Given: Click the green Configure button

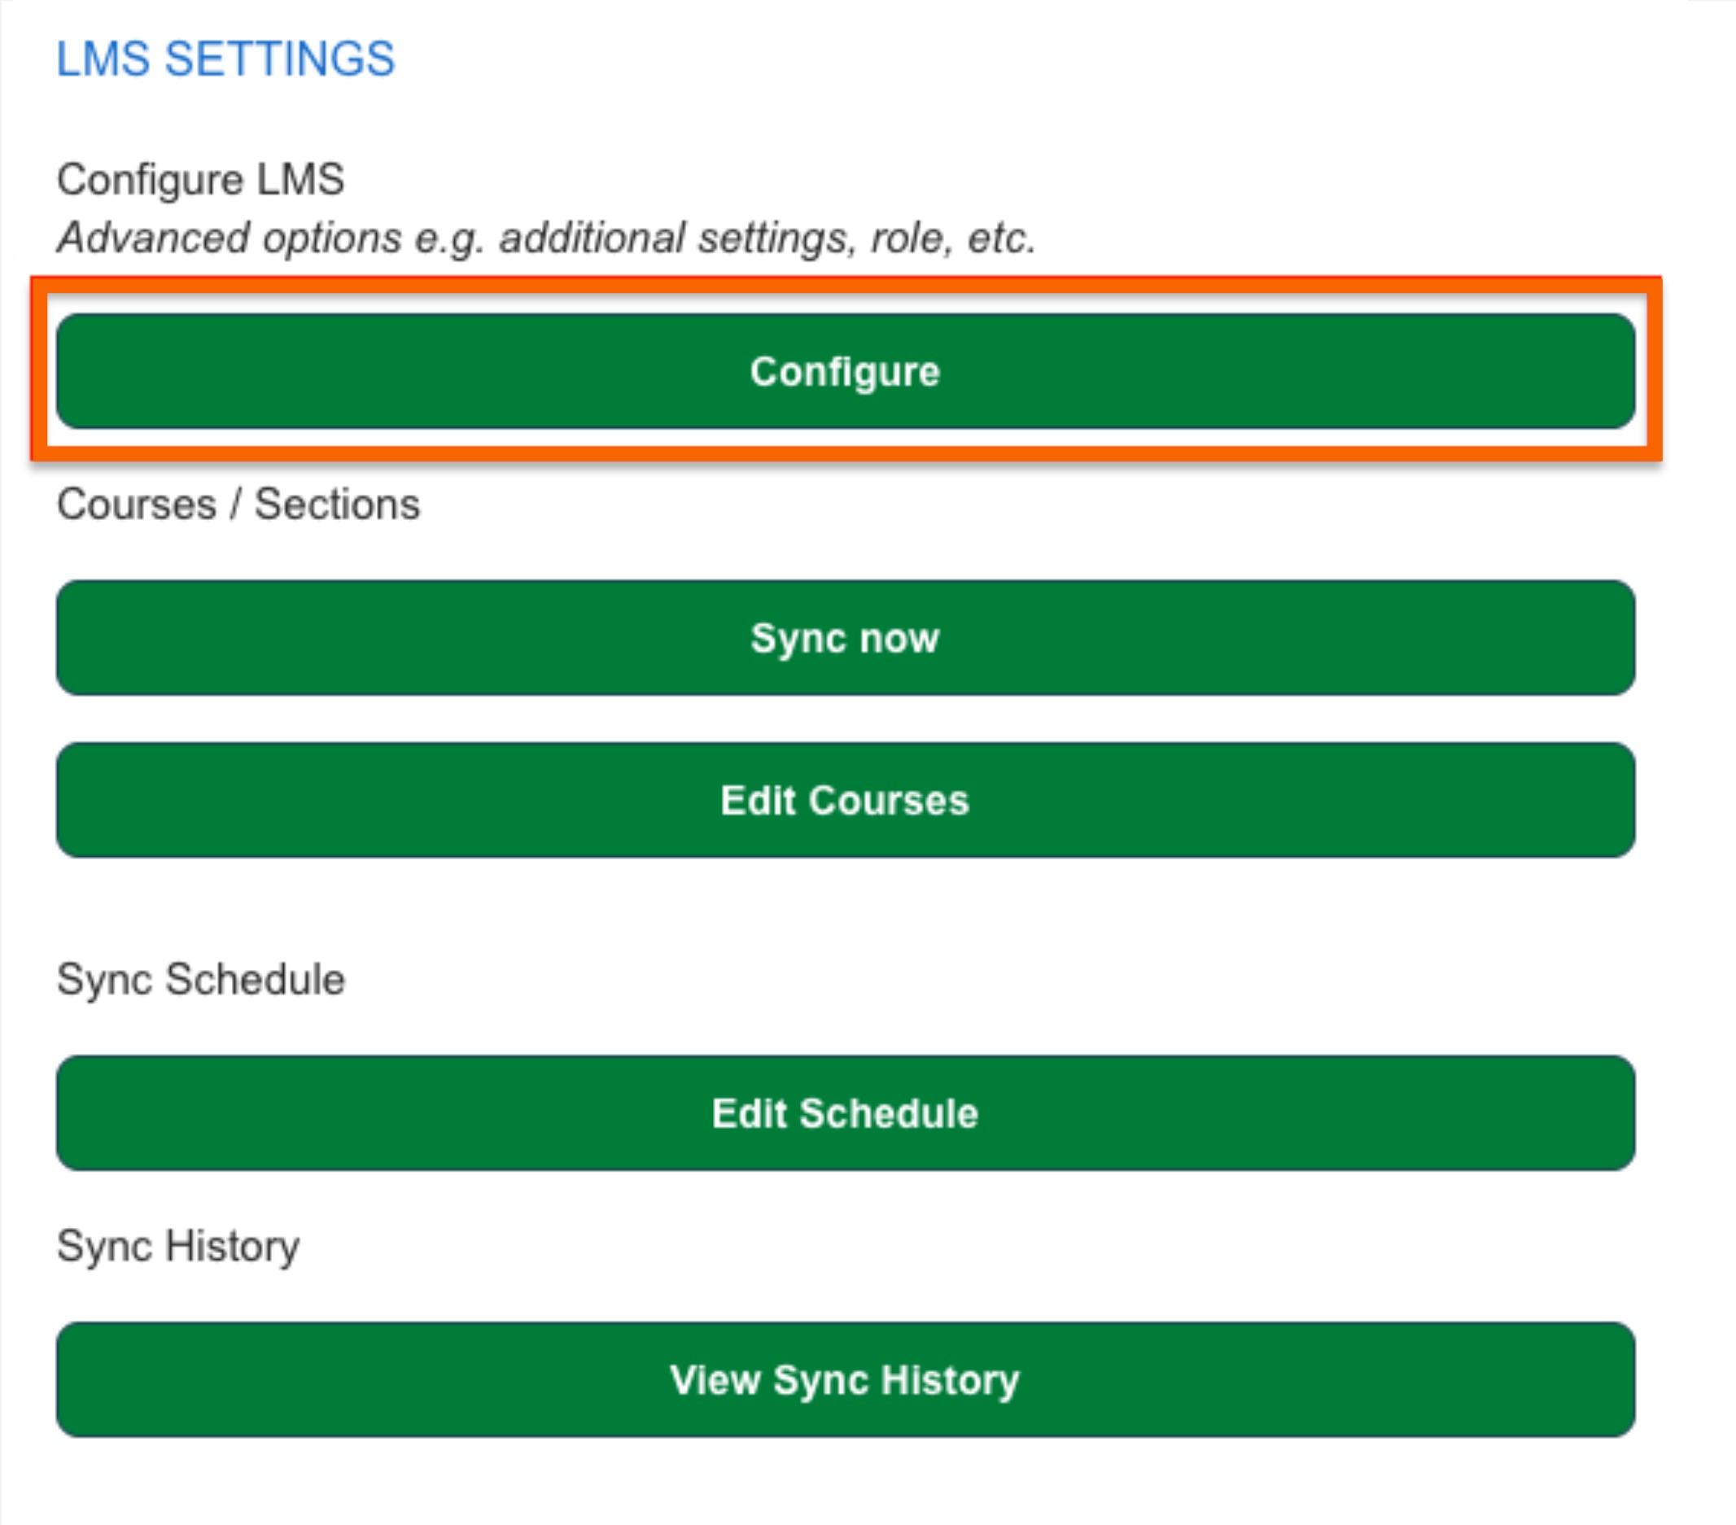Looking at the screenshot, I should pos(845,371).
